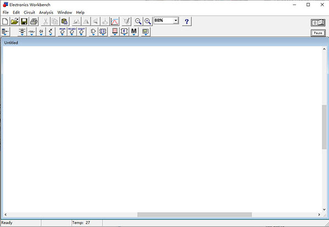
Task: Open the Circuit menu
Action: click(30, 13)
